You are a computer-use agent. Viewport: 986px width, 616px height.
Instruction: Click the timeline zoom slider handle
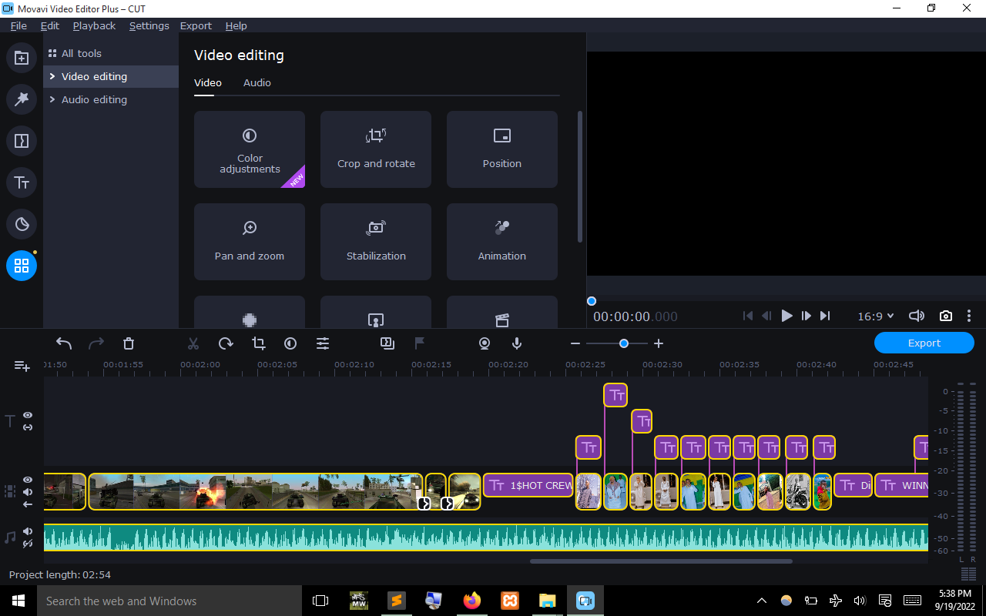click(624, 343)
